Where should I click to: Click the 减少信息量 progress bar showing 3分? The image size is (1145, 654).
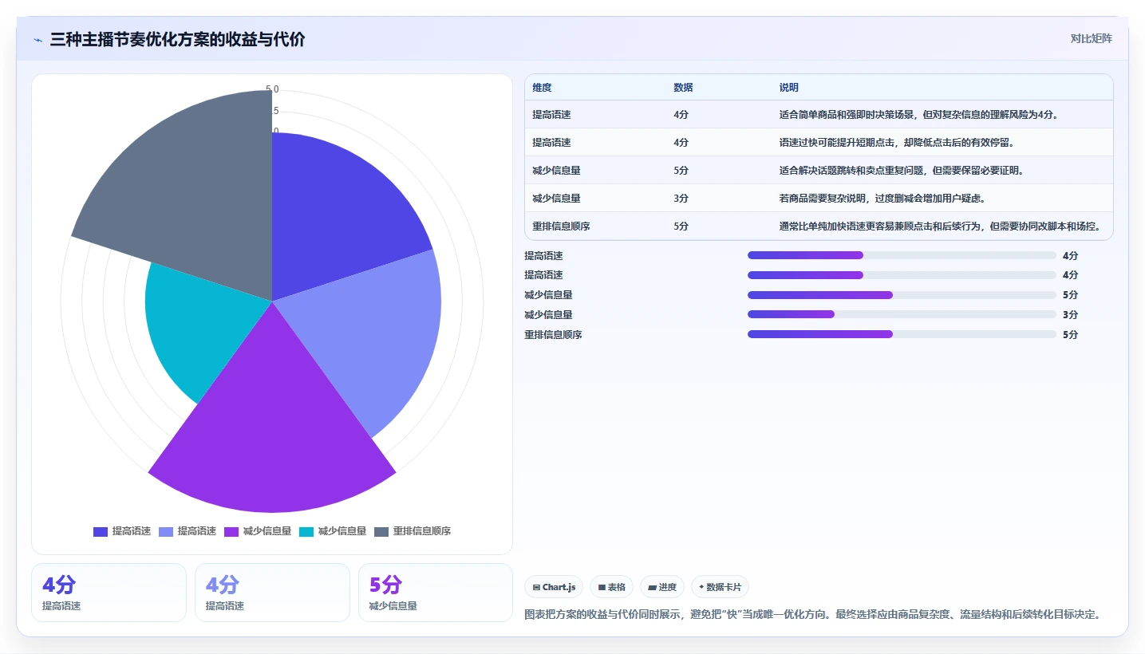(x=902, y=315)
